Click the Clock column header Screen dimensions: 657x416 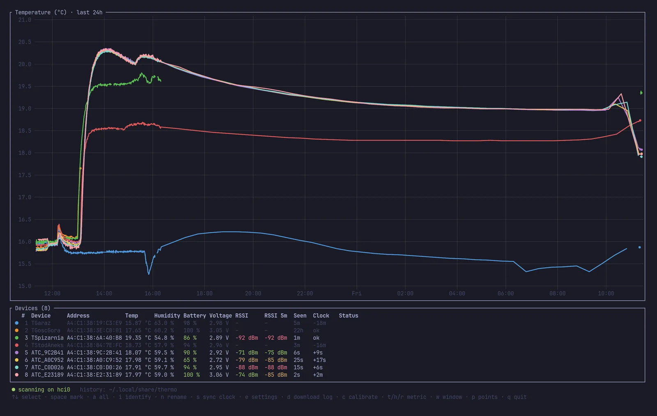321,315
